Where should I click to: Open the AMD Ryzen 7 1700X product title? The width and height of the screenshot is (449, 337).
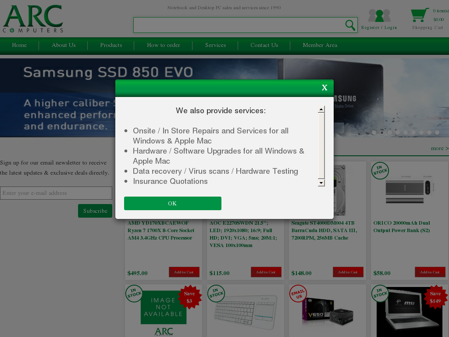(x=161, y=230)
